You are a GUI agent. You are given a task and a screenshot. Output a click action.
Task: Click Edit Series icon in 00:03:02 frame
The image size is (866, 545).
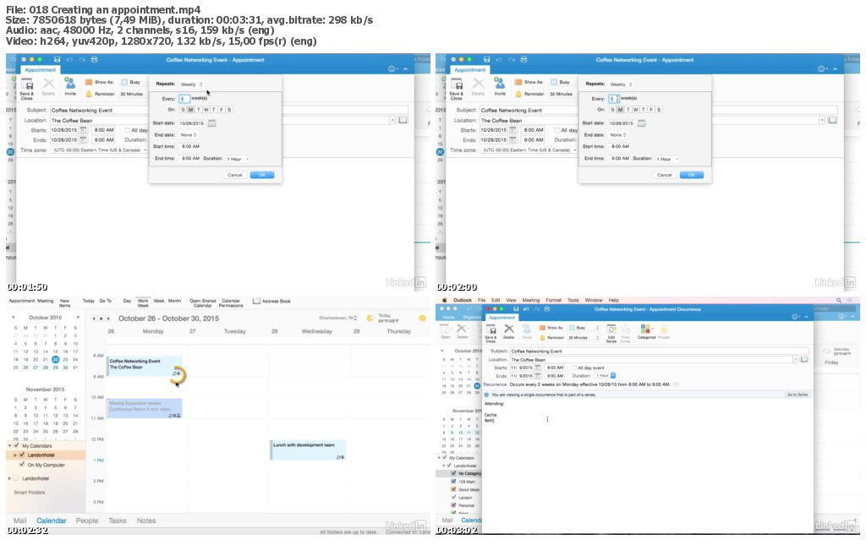611,330
